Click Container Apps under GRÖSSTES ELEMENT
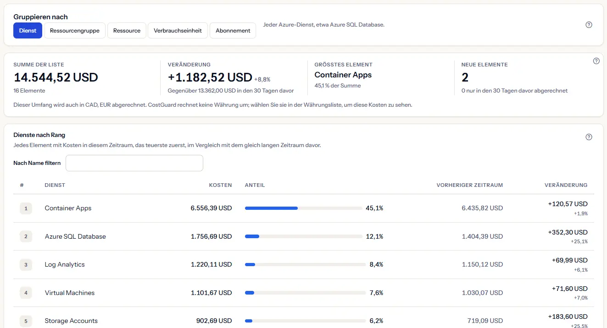 coord(343,75)
